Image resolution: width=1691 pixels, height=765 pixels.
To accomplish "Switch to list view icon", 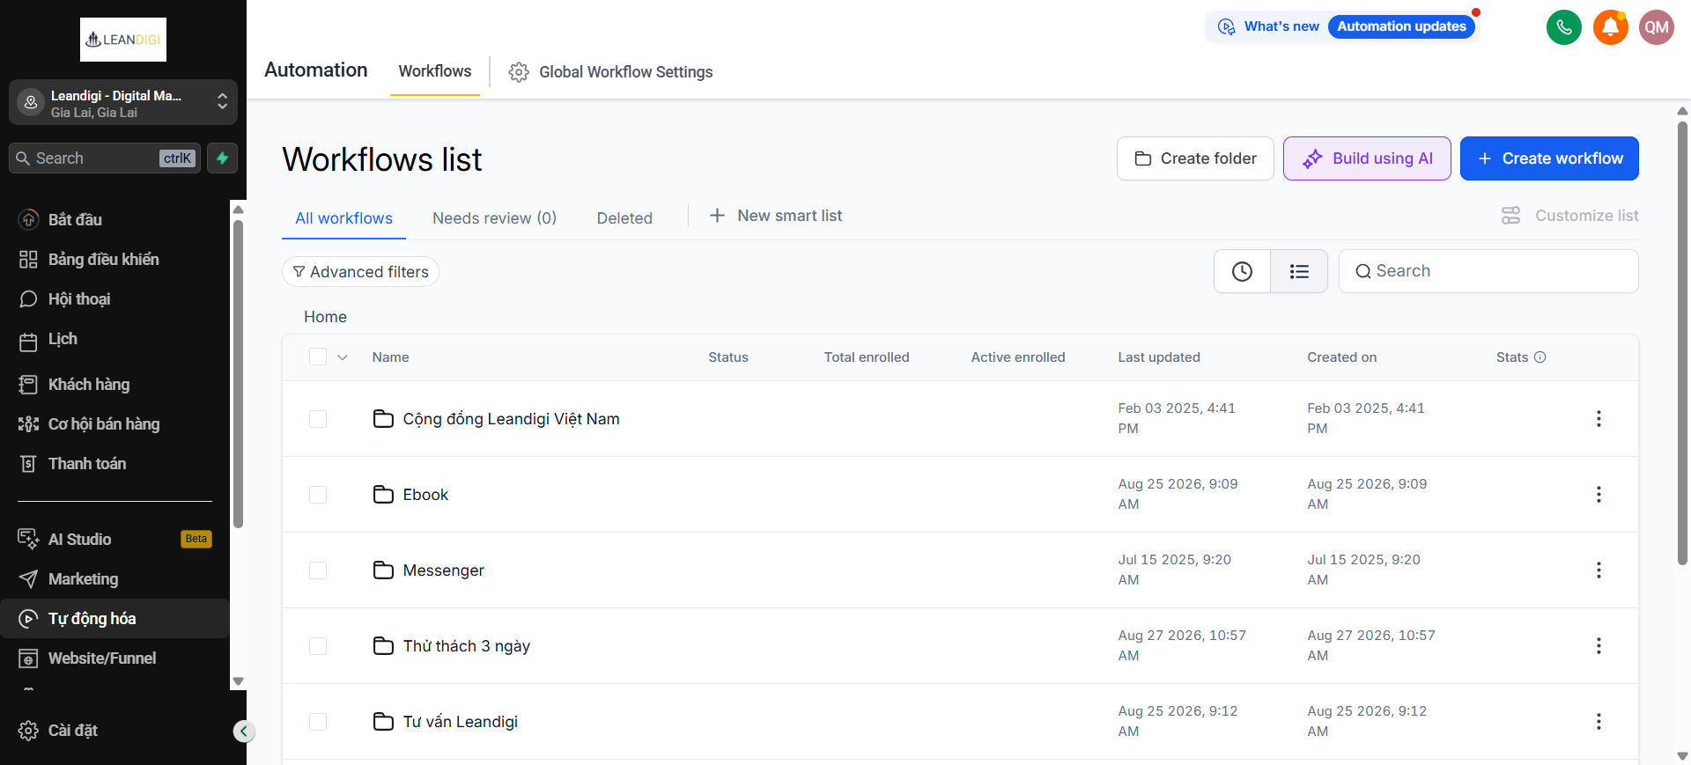I will coord(1299,271).
